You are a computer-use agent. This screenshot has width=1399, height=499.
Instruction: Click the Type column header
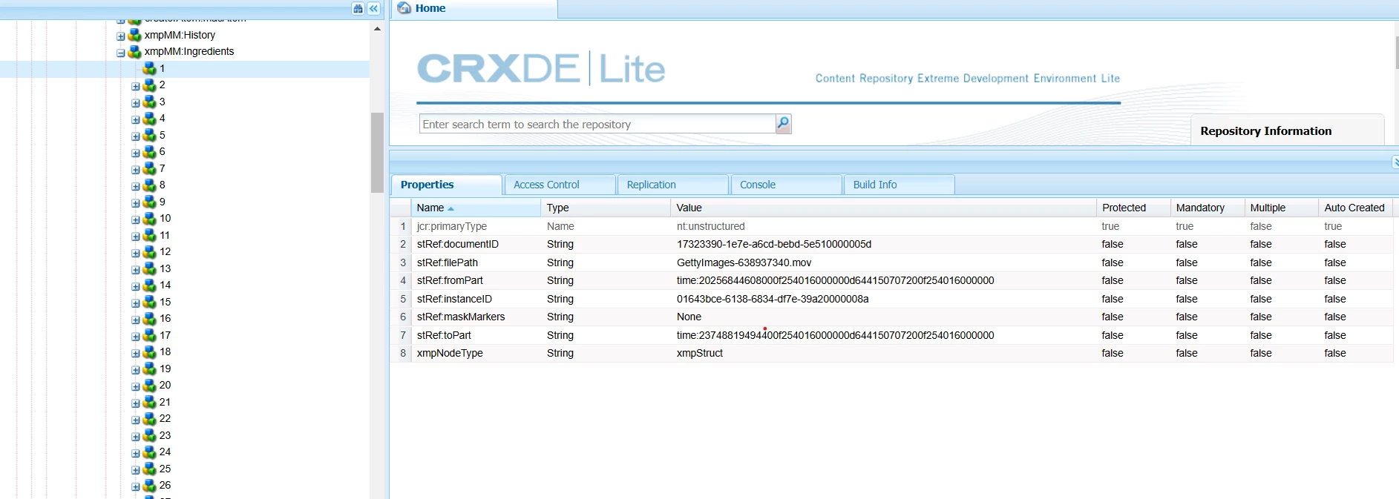click(x=606, y=208)
